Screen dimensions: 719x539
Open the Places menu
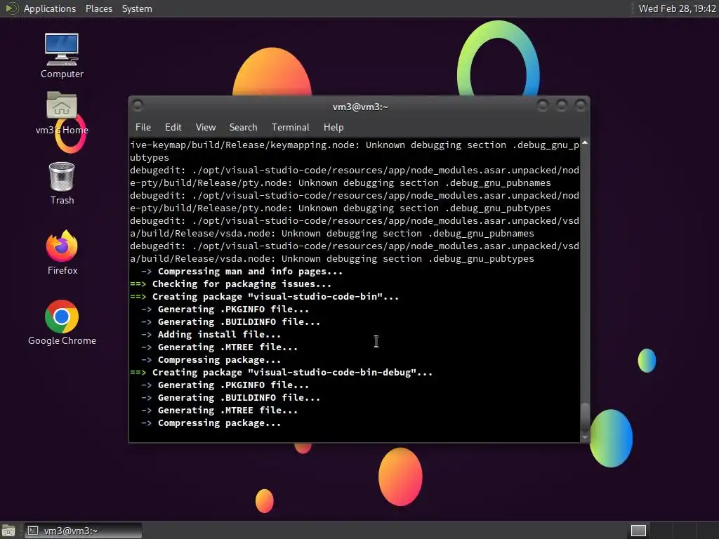(98, 8)
